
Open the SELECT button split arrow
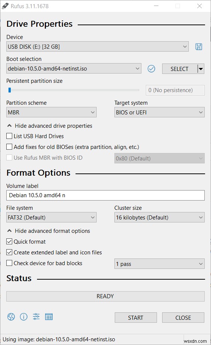tap(201, 69)
